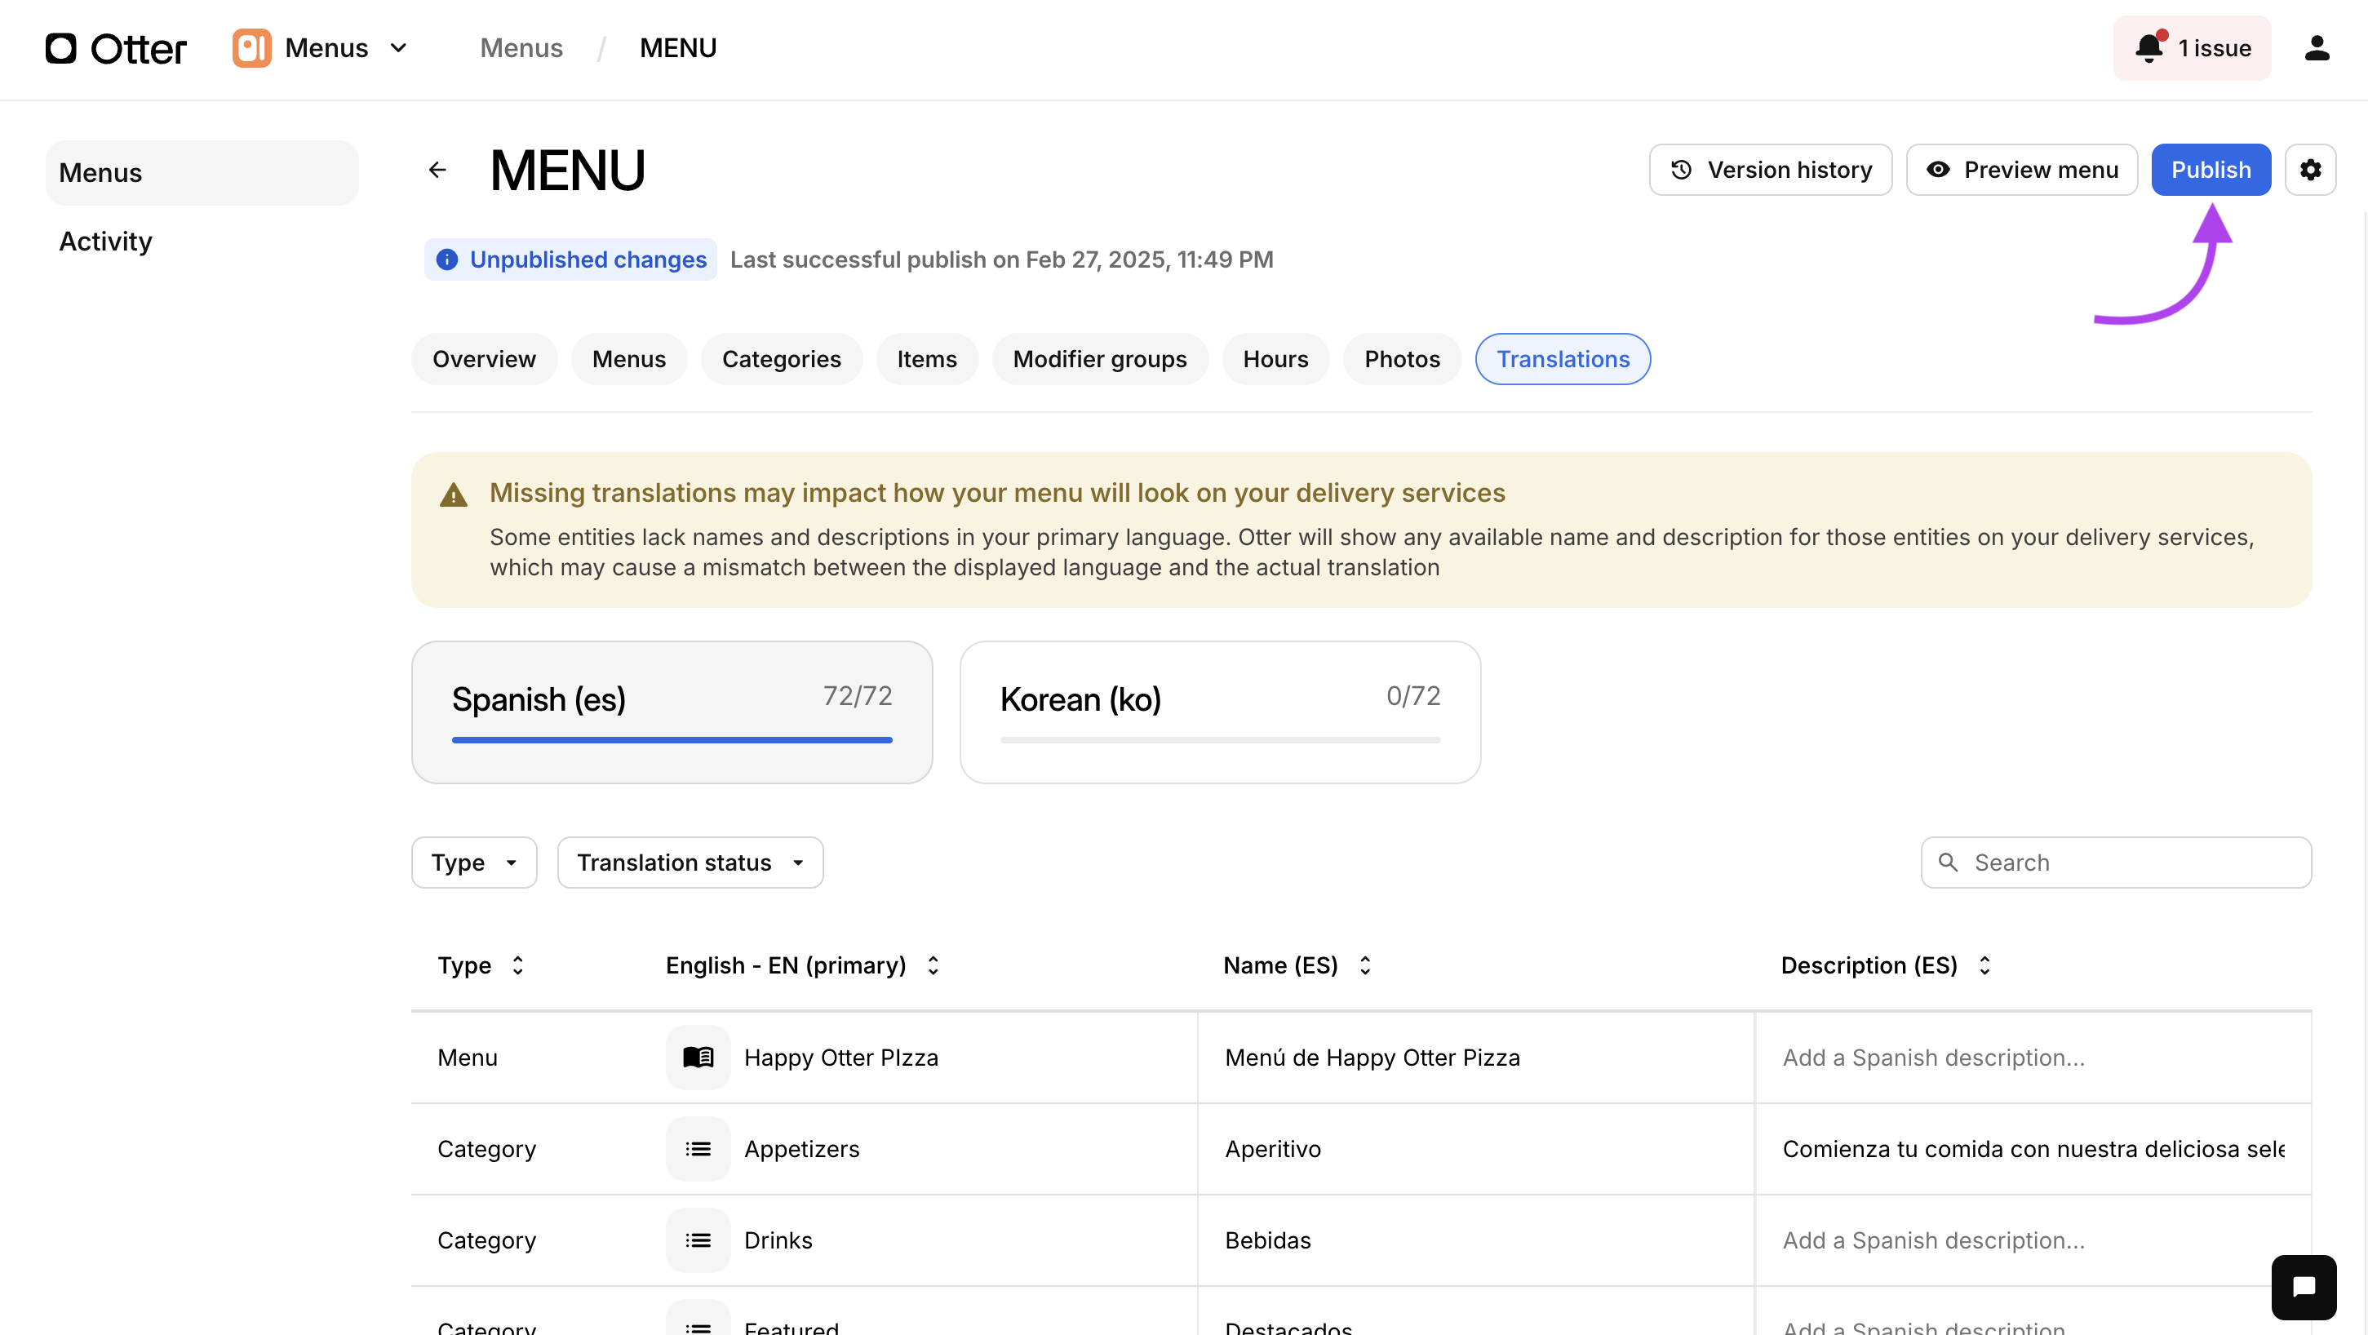Edit Appetizers Spanish description cell

point(2033,1149)
